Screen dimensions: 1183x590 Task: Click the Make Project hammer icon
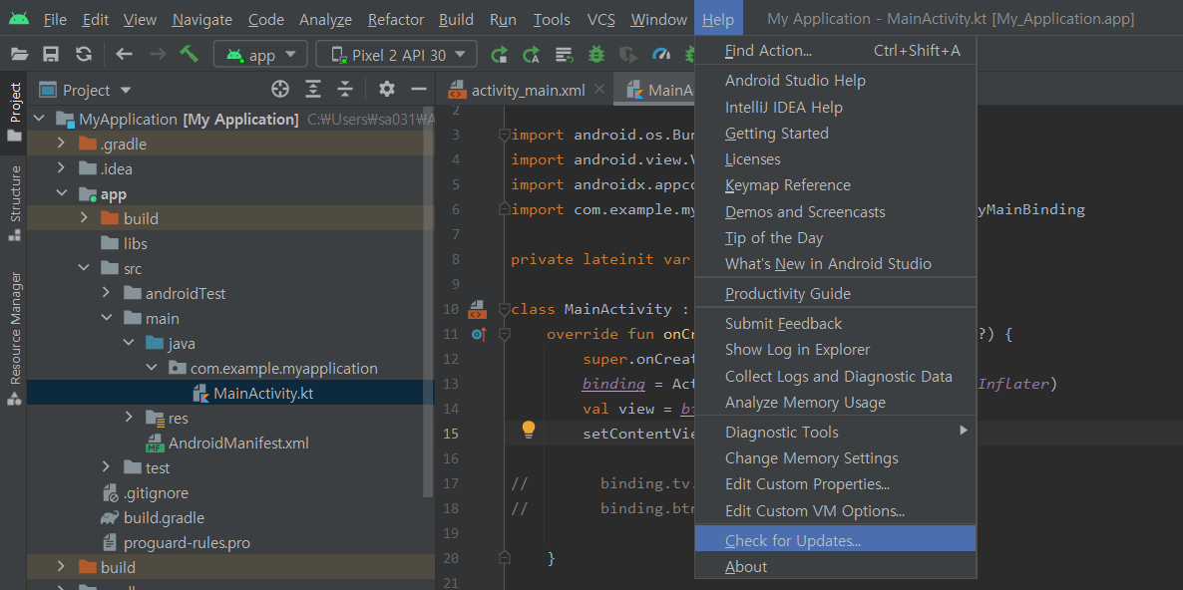[x=189, y=54]
